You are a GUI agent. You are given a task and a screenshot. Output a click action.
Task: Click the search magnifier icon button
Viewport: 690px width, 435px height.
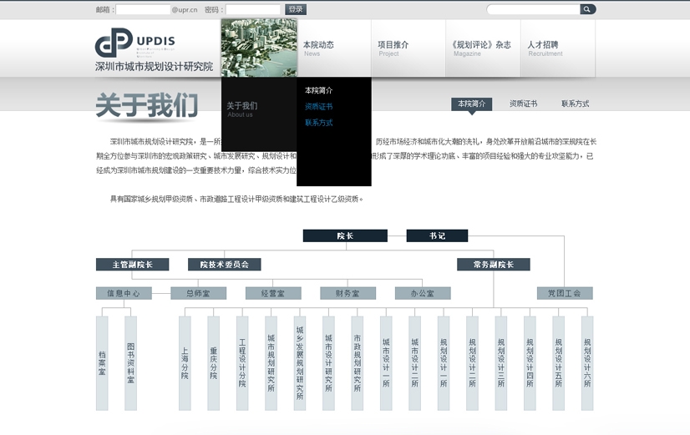(x=587, y=9)
